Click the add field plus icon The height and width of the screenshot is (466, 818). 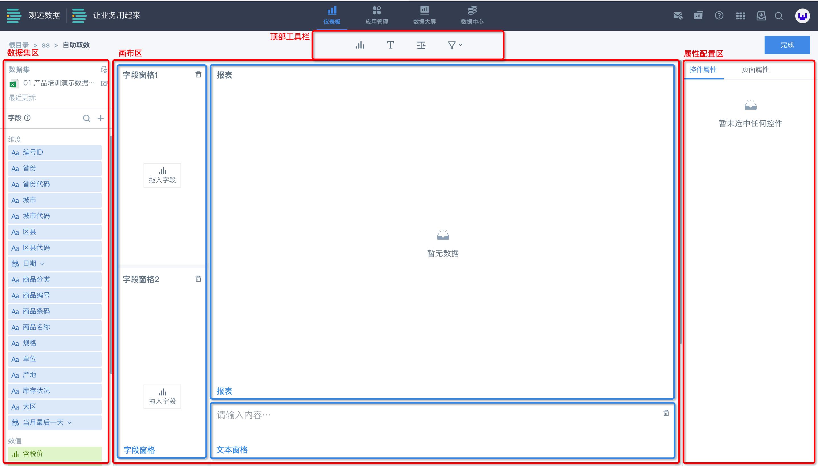[101, 118]
